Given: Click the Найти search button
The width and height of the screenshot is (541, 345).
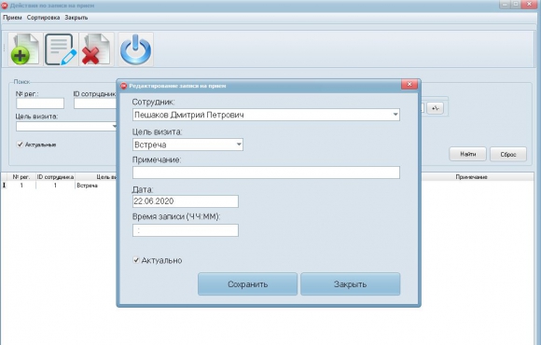Looking at the screenshot, I should click(x=467, y=154).
